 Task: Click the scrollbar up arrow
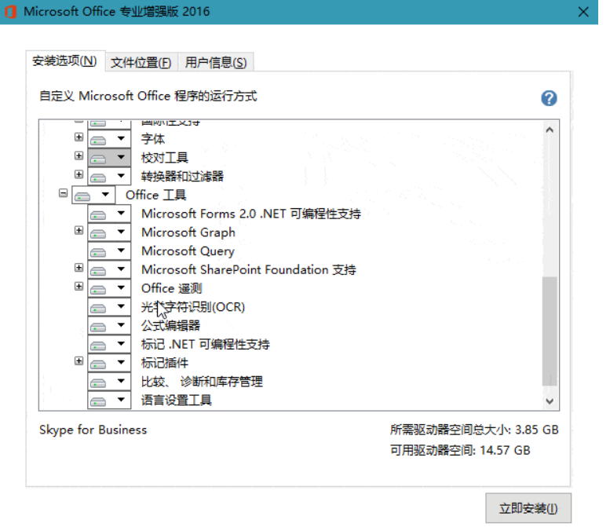coord(550,130)
